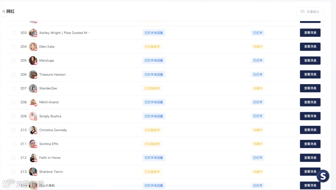
Task: Open Sontina Effe's avatar
Action: [x=33, y=144]
